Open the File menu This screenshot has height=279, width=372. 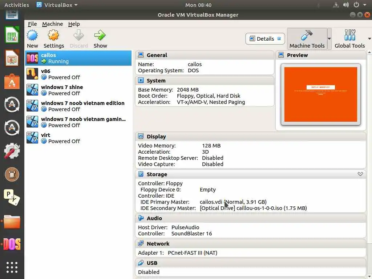tap(32, 24)
